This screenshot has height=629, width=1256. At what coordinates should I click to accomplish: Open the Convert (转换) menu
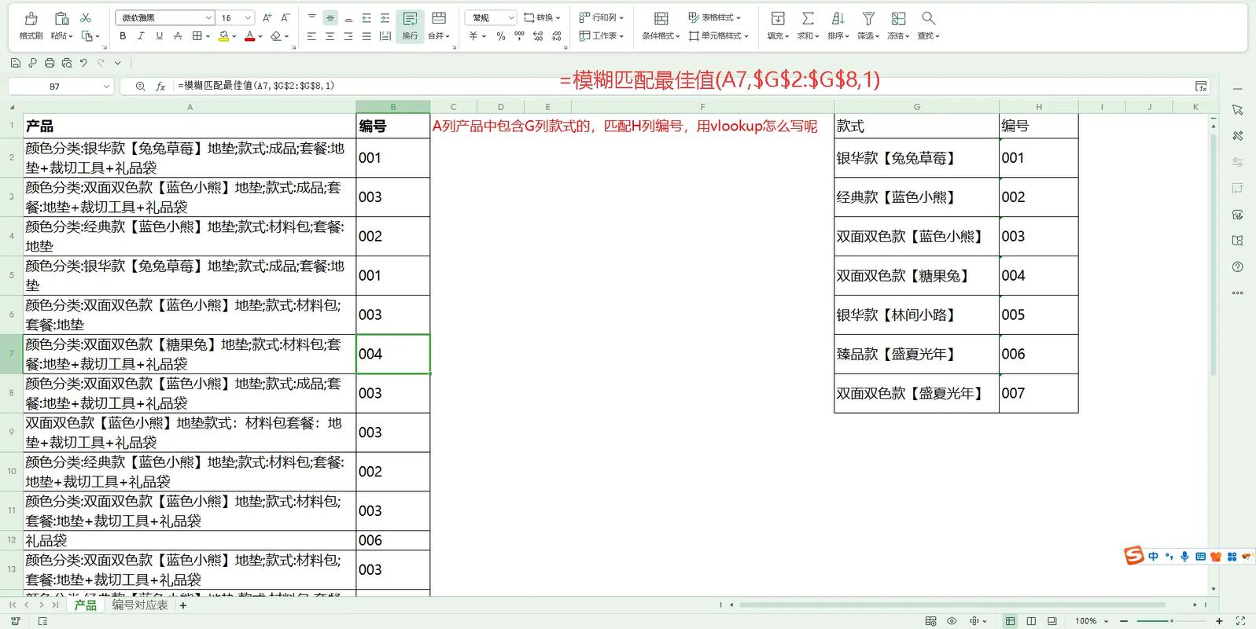tap(543, 17)
